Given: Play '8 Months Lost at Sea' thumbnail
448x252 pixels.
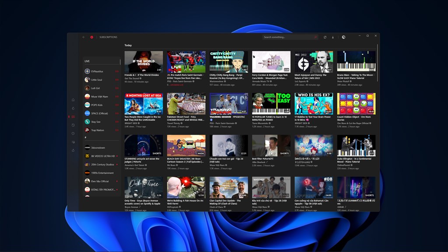Looking at the screenshot, I should click(143, 104).
